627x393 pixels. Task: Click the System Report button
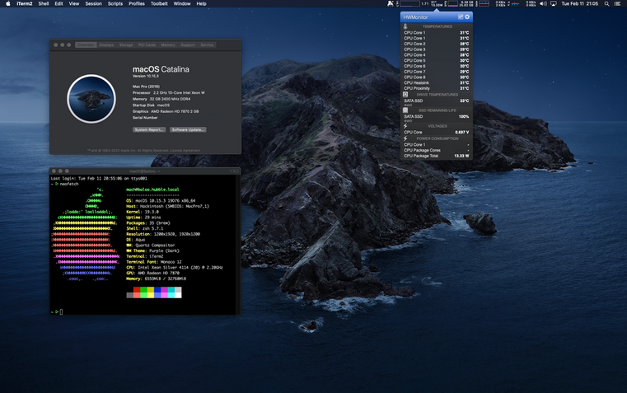[149, 129]
